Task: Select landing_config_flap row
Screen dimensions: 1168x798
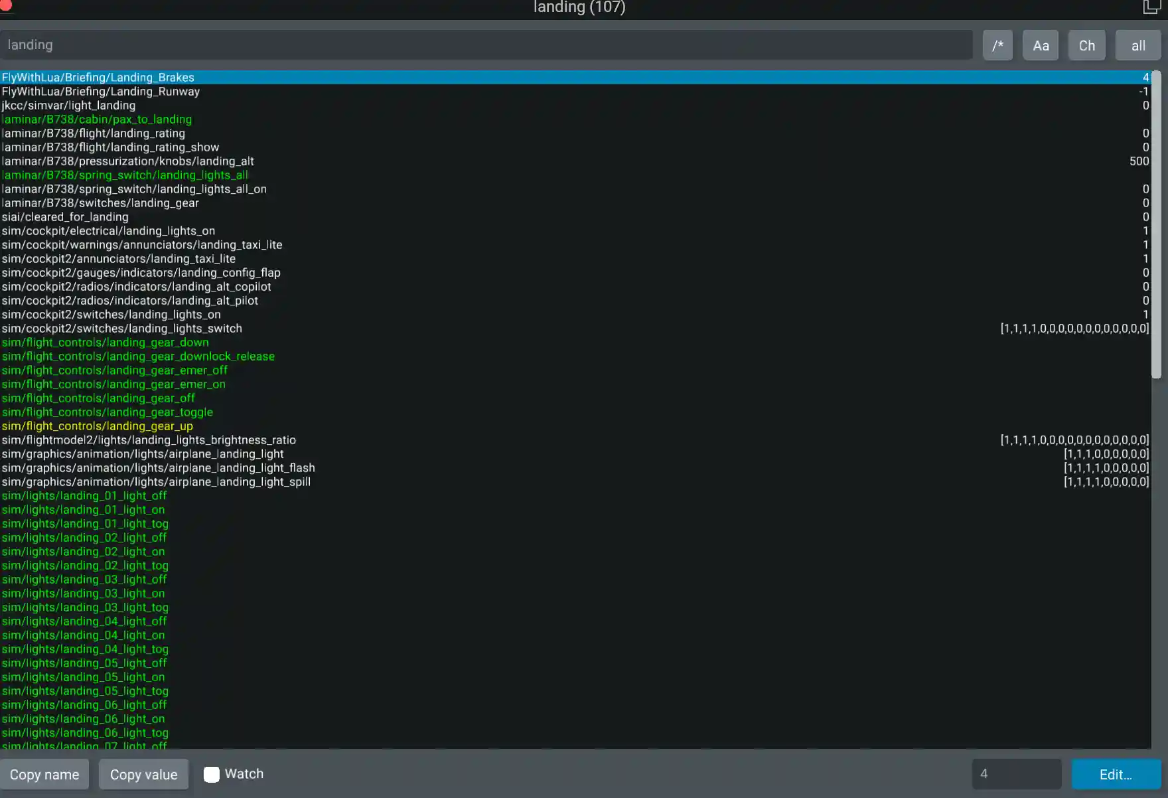Action: coord(575,272)
